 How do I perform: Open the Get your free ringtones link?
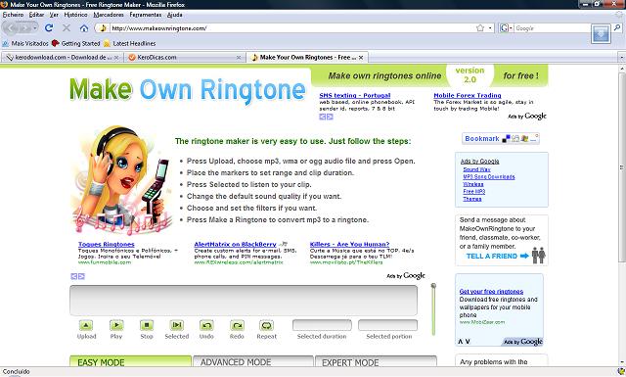(491, 292)
